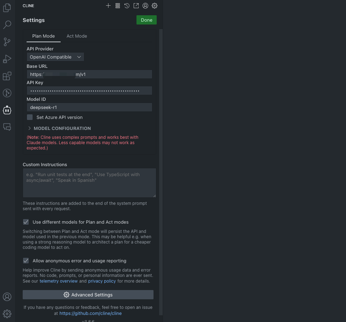Viewport: 346px width, 322px height.
Task: Open Cline account icon in header
Action: [145, 6]
